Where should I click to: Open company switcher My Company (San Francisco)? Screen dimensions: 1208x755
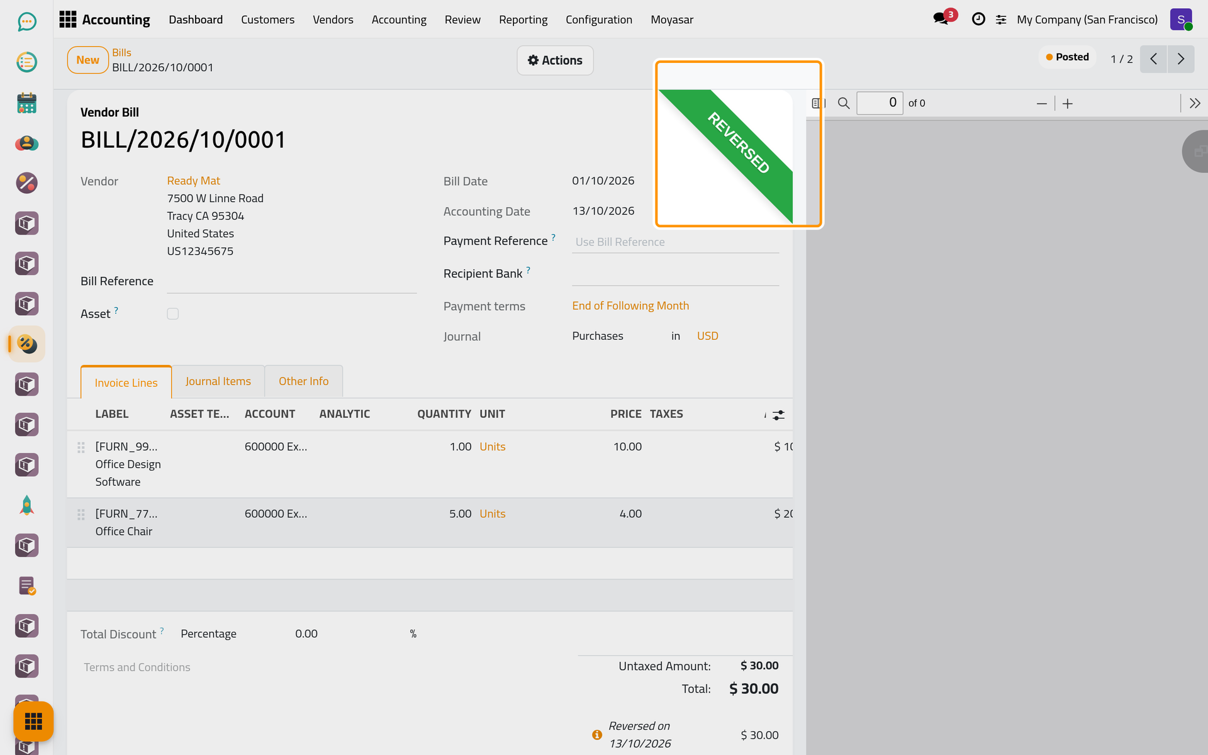tap(1087, 20)
